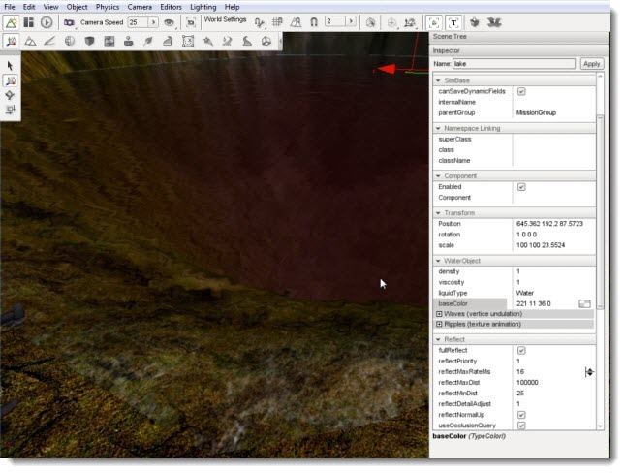Open the Edit menu

(x=29, y=7)
